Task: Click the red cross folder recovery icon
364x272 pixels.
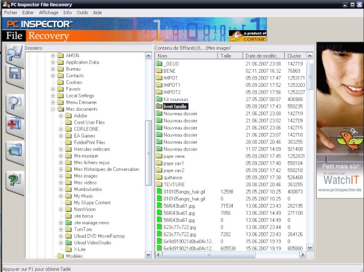Action: coord(15,124)
